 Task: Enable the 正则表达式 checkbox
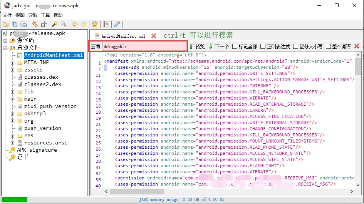263,46
